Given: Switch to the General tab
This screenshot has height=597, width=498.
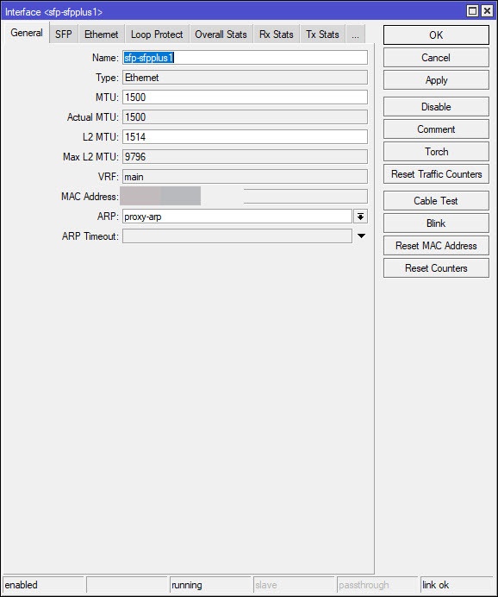Looking at the screenshot, I should pos(26,33).
